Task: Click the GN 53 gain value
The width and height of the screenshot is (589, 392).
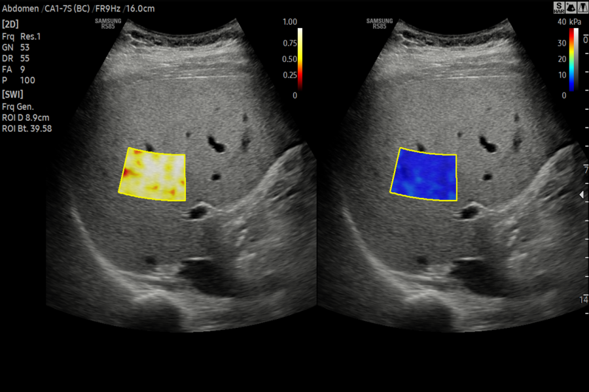Action: click(x=16, y=48)
